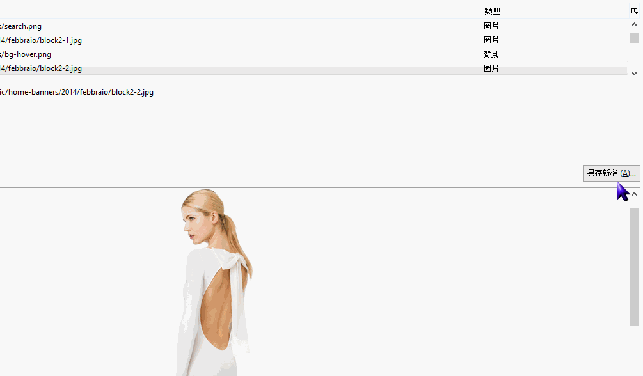Open the column picker icon beside 類型
Image resolution: width=643 pixels, height=376 pixels.
point(635,11)
